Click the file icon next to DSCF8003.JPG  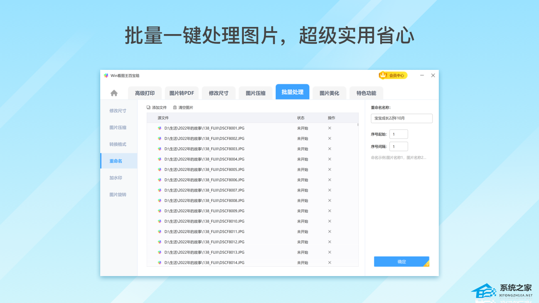click(160, 149)
